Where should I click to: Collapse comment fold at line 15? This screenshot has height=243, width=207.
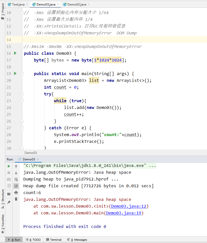(22, 46)
